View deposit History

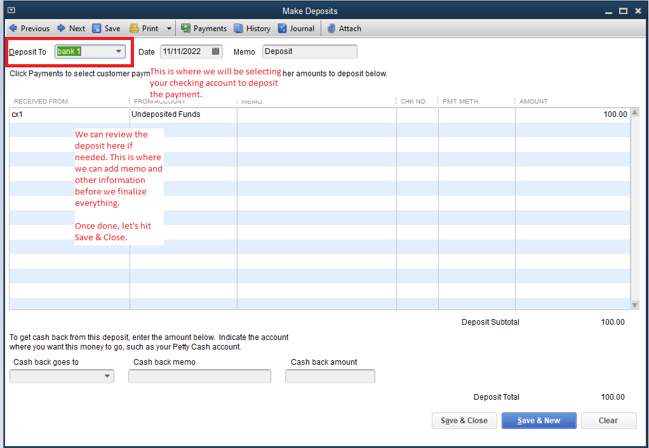tap(252, 28)
